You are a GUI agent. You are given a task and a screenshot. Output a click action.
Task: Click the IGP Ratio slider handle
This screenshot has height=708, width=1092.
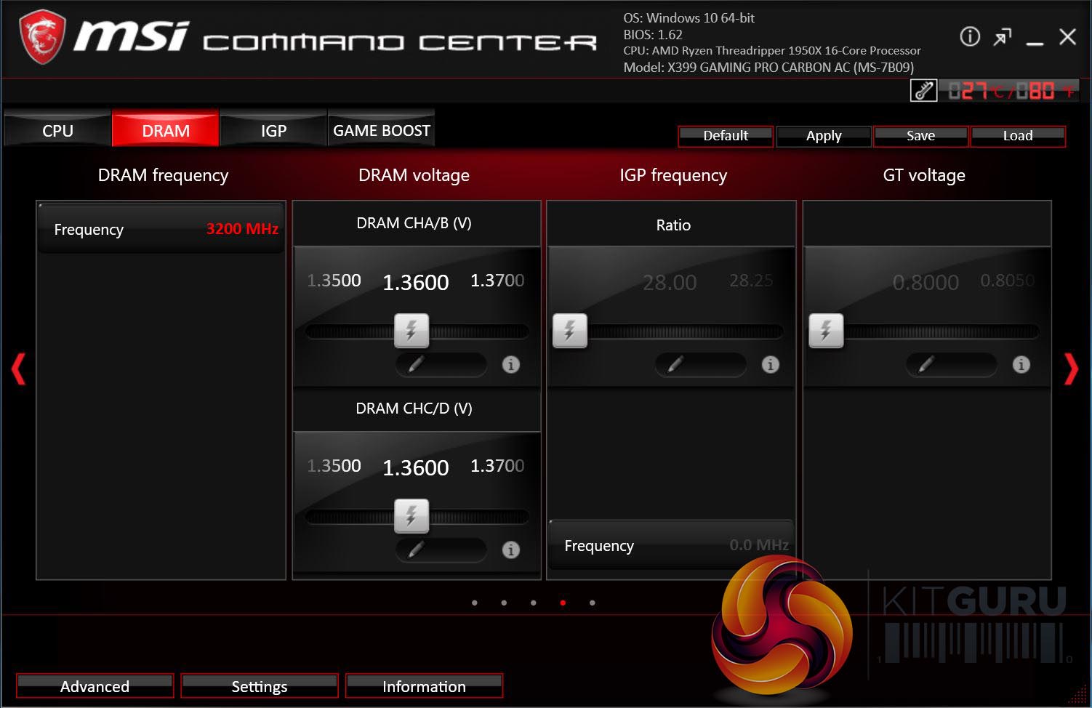(x=570, y=331)
